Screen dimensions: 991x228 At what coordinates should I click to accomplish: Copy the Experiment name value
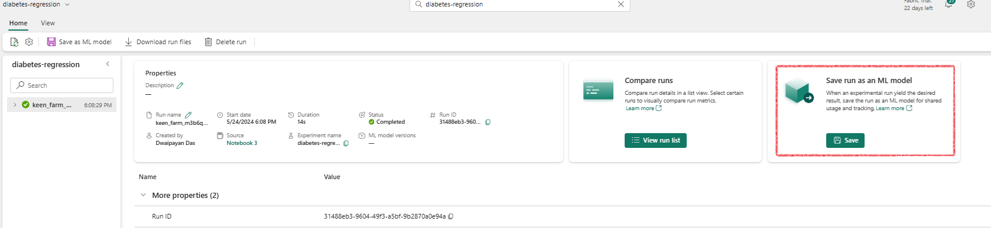pos(346,143)
